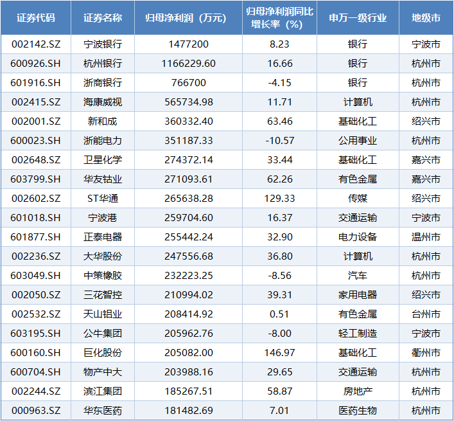Click the 申万一级行业 column header
This screenshot has width=454, height=421.
click(x=358, y=18)
